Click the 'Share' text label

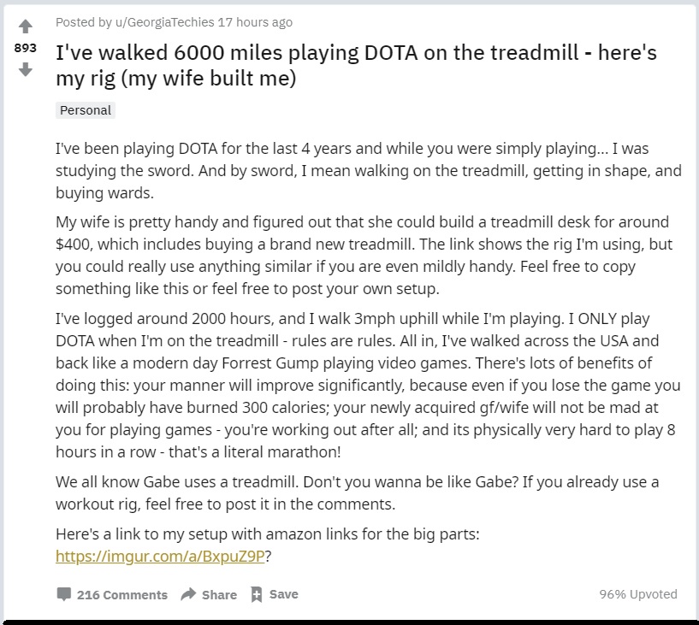[219, 594]
